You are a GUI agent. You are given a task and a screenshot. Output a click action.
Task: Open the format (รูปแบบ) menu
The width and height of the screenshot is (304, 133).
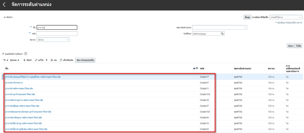pyautogui.click(x=14, y=60)
